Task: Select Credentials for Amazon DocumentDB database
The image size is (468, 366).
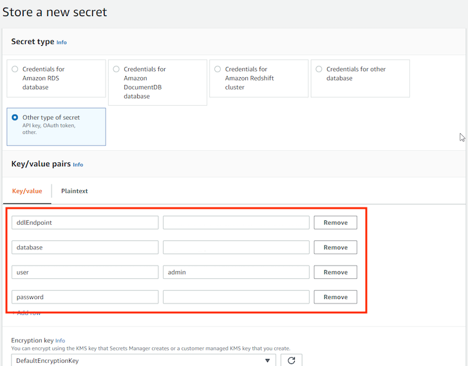Action: pyautogui.click(x=116, y=69)
